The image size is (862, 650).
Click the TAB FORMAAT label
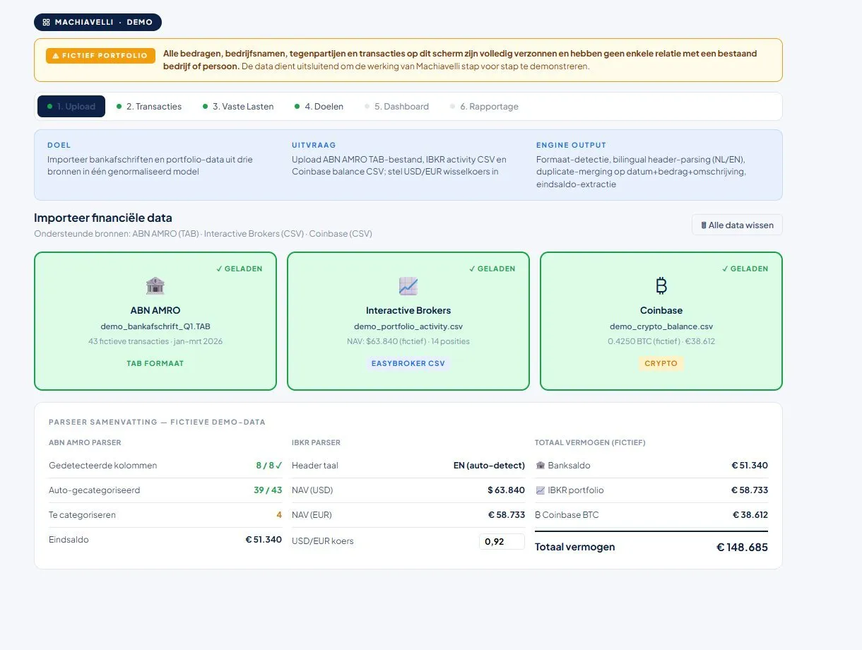pyautogui.click(x=155, y=363)
